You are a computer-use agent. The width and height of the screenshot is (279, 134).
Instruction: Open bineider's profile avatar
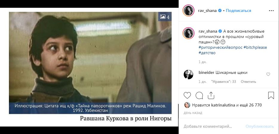click(188, 74)
